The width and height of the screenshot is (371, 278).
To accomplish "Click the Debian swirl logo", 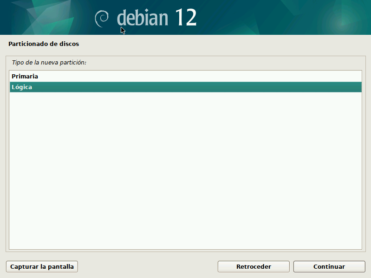I will coord(101,18).
